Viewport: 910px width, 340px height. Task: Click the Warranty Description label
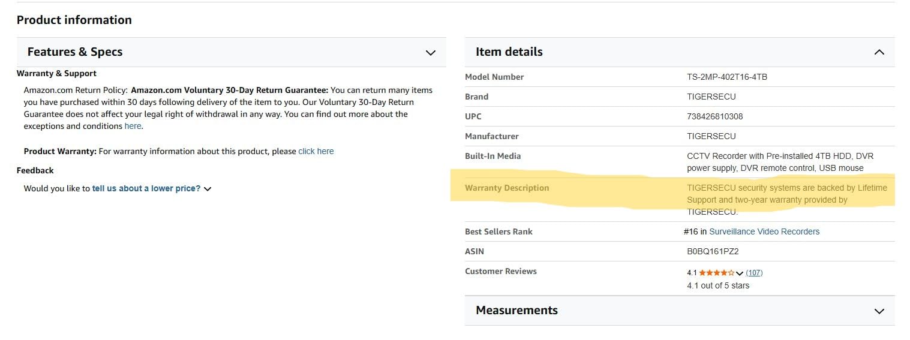click(x=507, y=188)
